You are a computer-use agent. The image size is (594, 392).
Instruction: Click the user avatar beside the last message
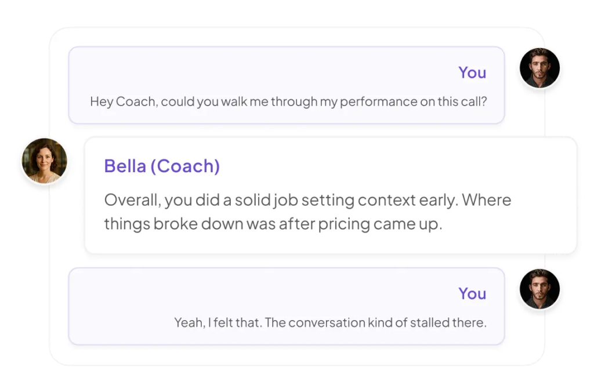539,289
